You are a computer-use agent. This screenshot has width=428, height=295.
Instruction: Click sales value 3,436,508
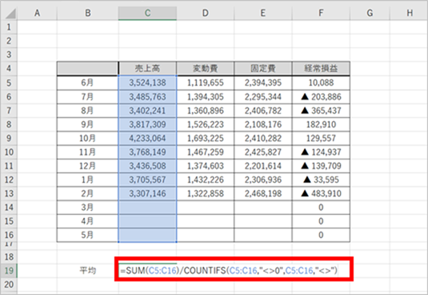coord(147,166)
